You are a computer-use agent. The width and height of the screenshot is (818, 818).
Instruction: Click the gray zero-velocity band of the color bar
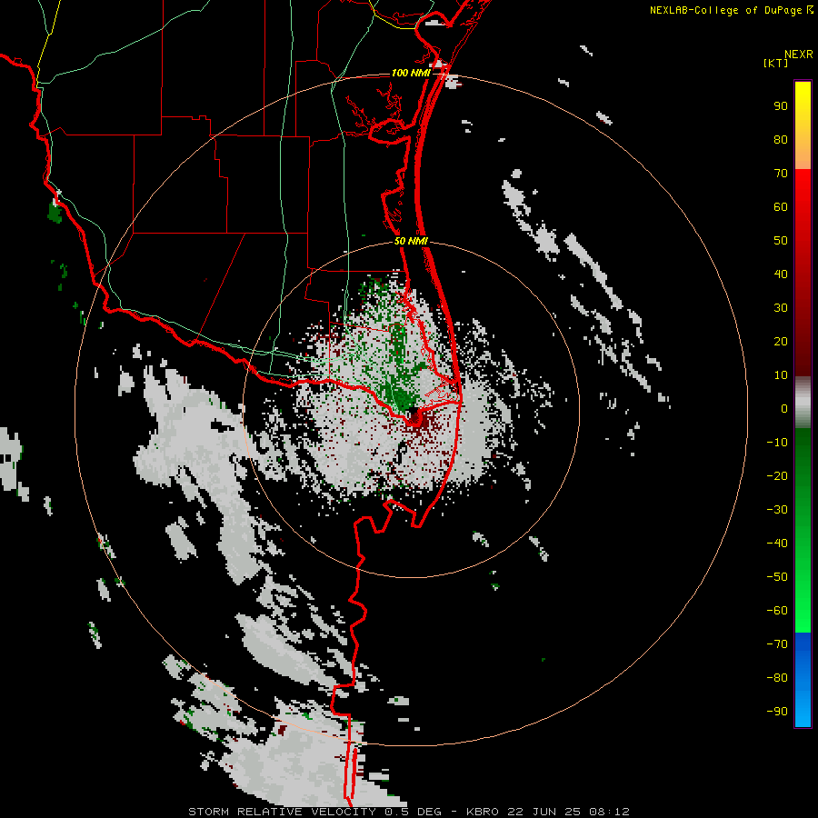click(803, 403)
